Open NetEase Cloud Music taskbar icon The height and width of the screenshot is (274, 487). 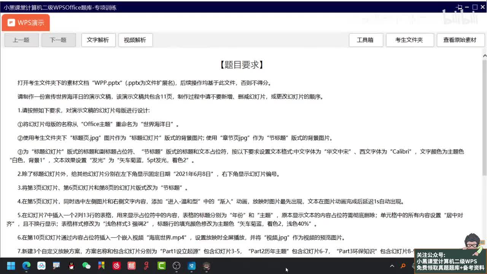[x=116, y=266]
